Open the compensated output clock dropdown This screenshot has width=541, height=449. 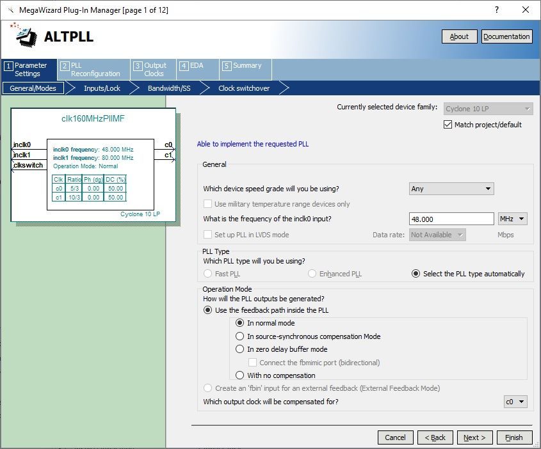[x=515, y=402]
